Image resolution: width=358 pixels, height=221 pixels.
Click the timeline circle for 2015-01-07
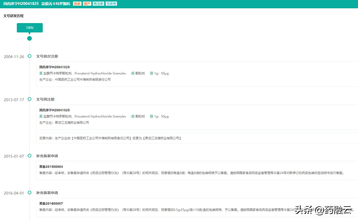[x=30, y=156]
